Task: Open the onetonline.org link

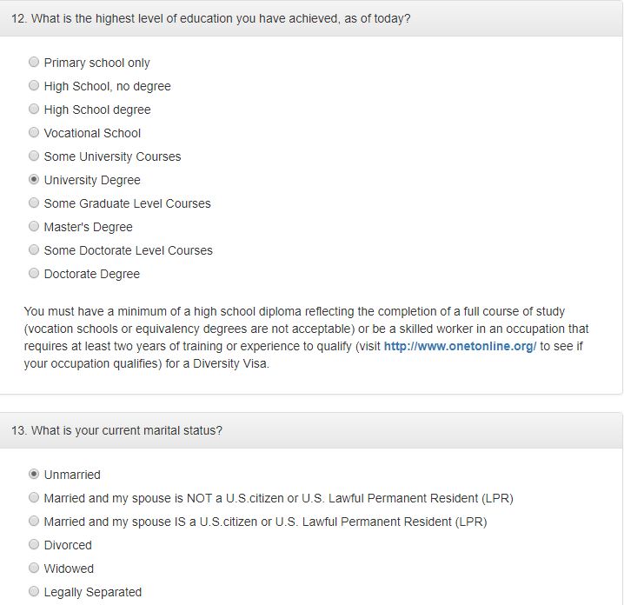Action: (460, 346)
